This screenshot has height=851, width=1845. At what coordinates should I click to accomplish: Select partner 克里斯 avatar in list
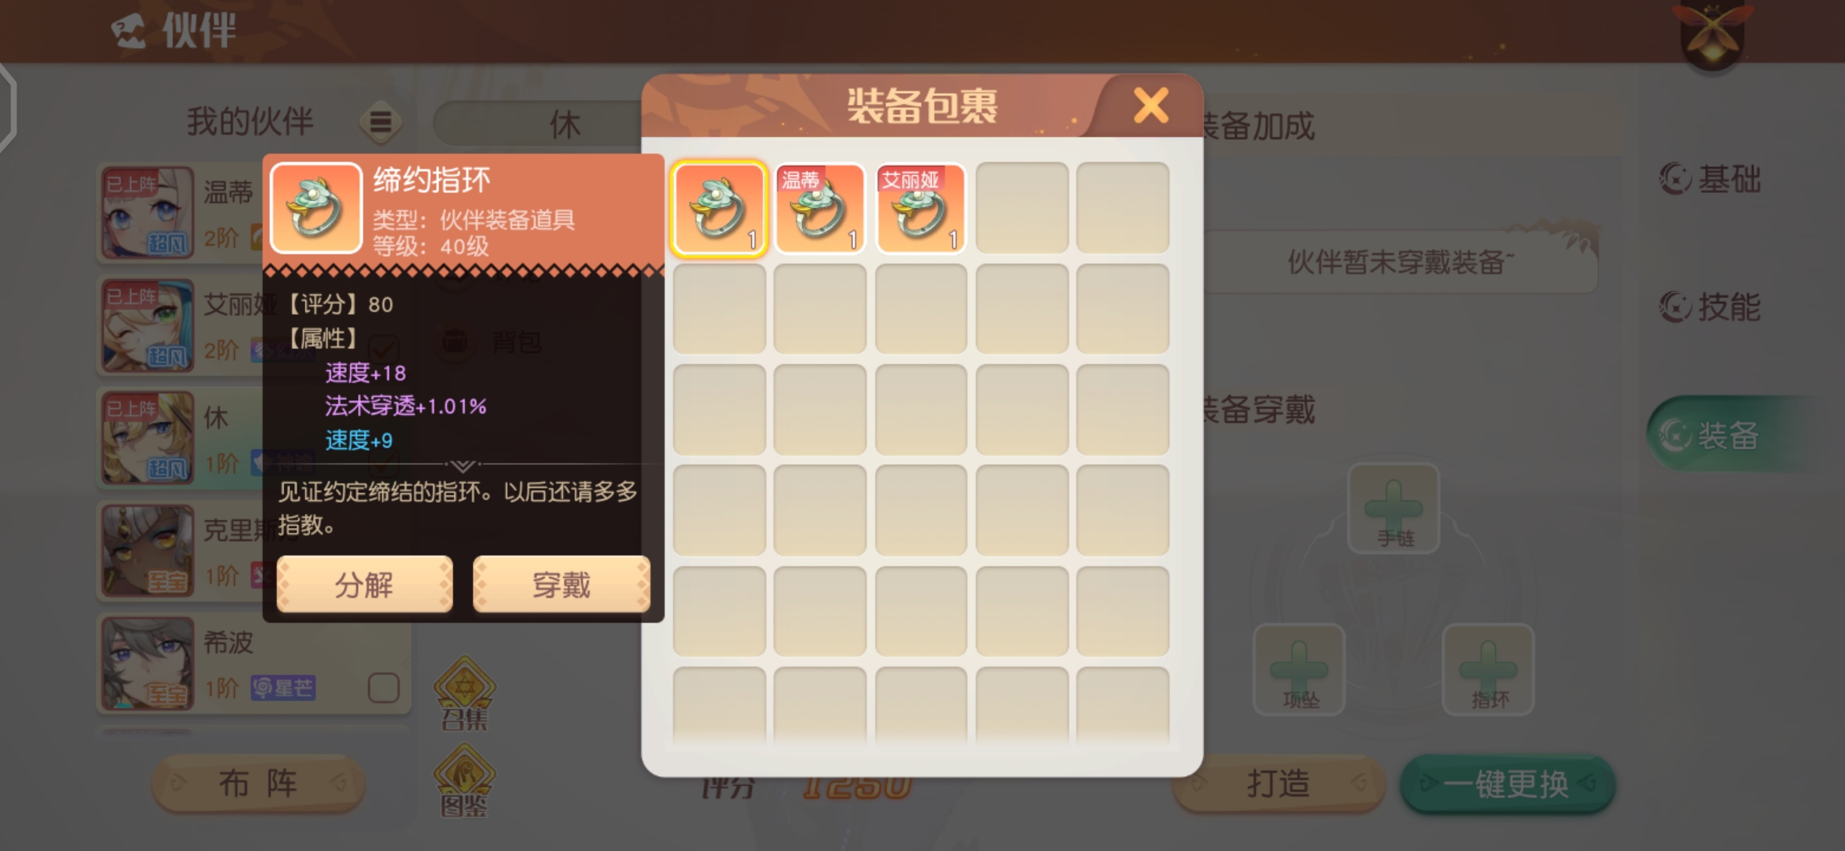147,551
